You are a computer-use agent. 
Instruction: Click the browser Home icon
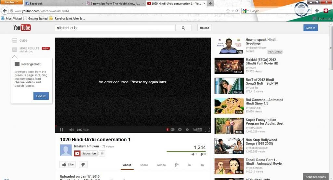[317, 11]
